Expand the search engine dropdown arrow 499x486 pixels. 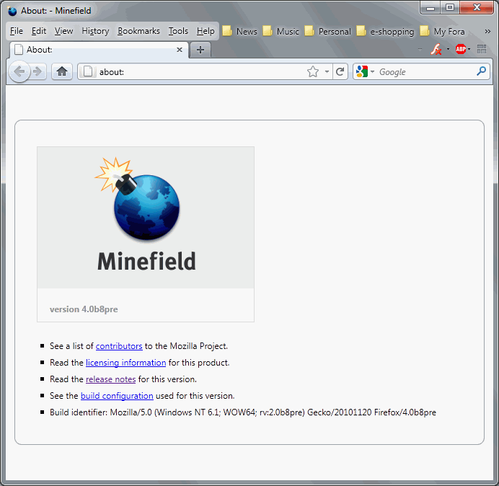point(372,71)
